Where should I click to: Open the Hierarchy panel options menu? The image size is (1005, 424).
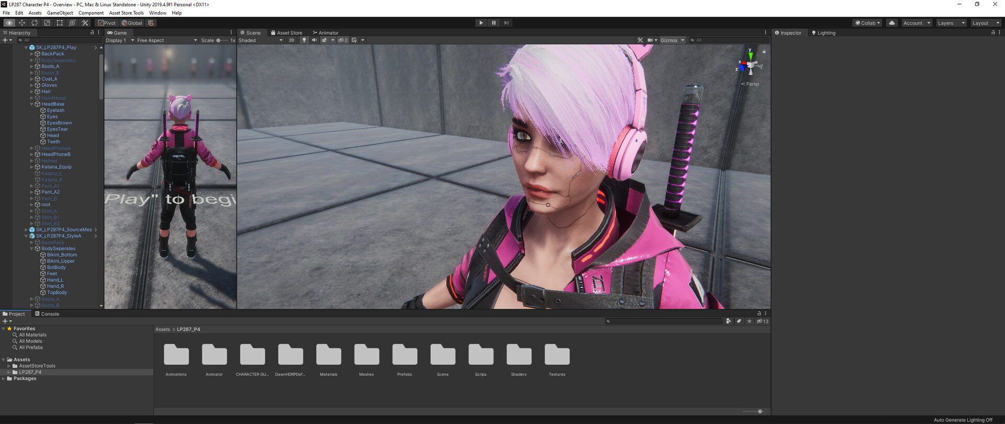98,32
